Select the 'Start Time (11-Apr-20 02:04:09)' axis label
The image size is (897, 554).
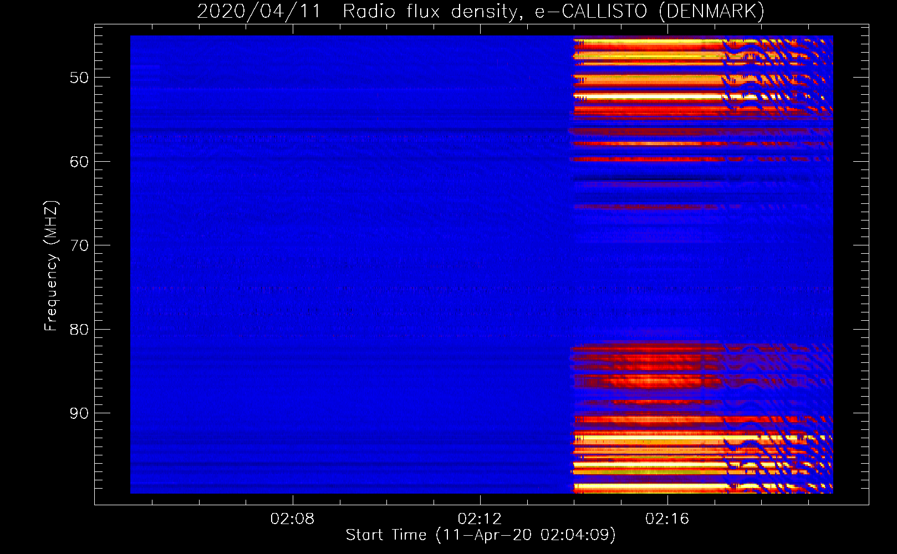pos(481,535)
